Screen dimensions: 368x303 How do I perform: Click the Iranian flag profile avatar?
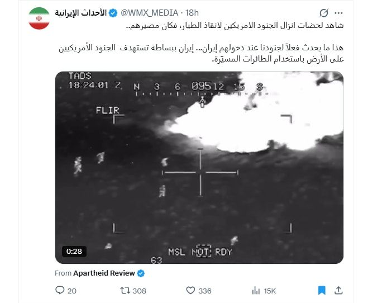point(39,18)
